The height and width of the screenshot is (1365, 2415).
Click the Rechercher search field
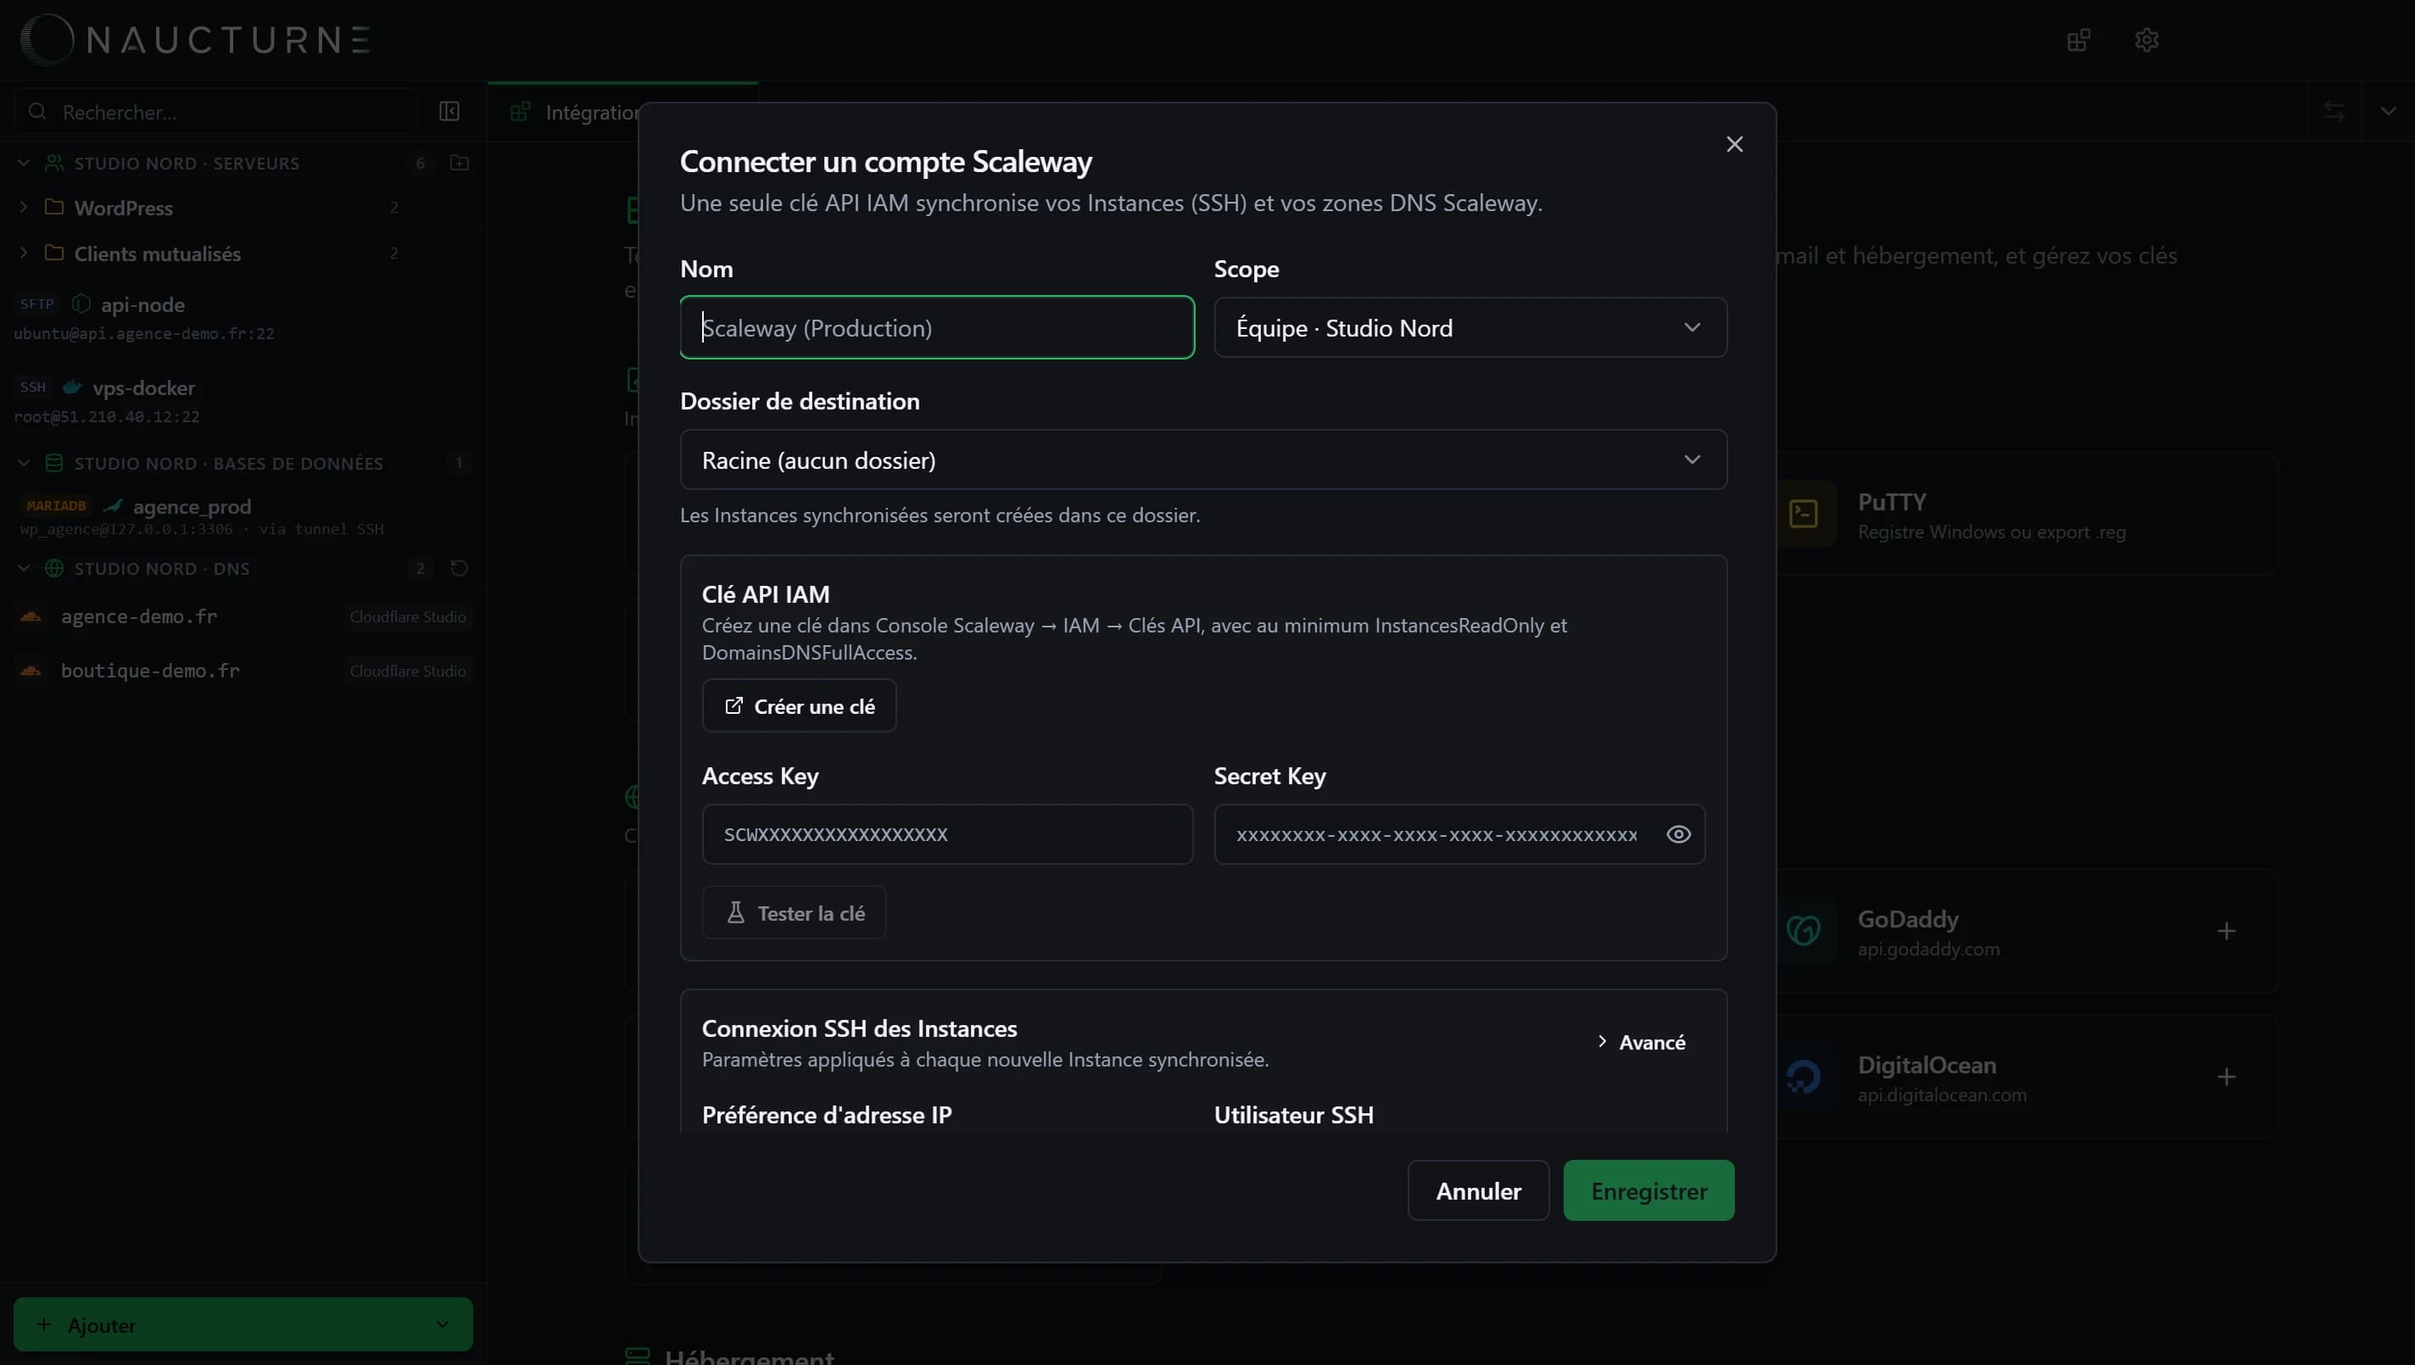[215, 112]
